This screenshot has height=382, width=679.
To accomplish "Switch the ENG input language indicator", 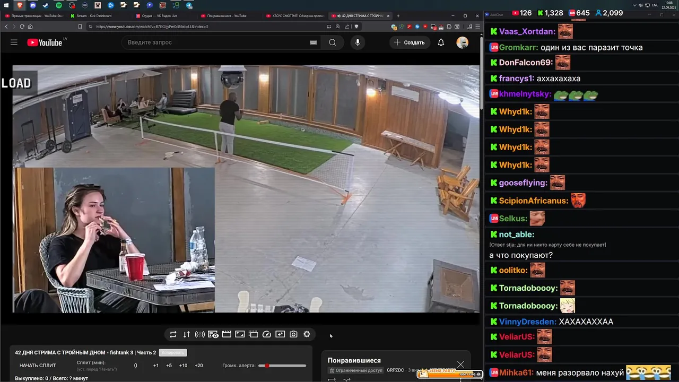I will [x=655, y=5].
